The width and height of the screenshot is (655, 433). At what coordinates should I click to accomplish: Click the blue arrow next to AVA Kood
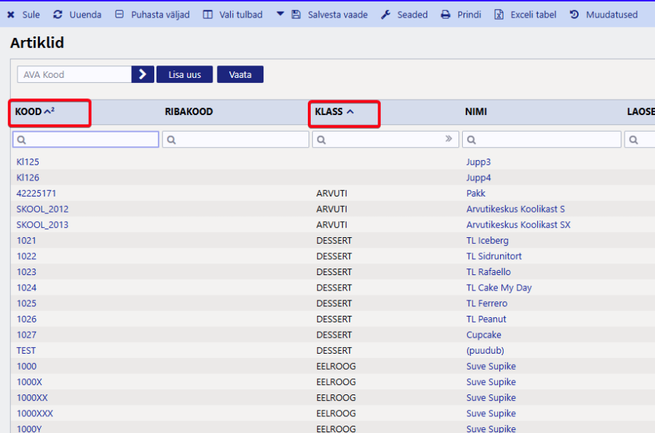click(x=143, y=74)
